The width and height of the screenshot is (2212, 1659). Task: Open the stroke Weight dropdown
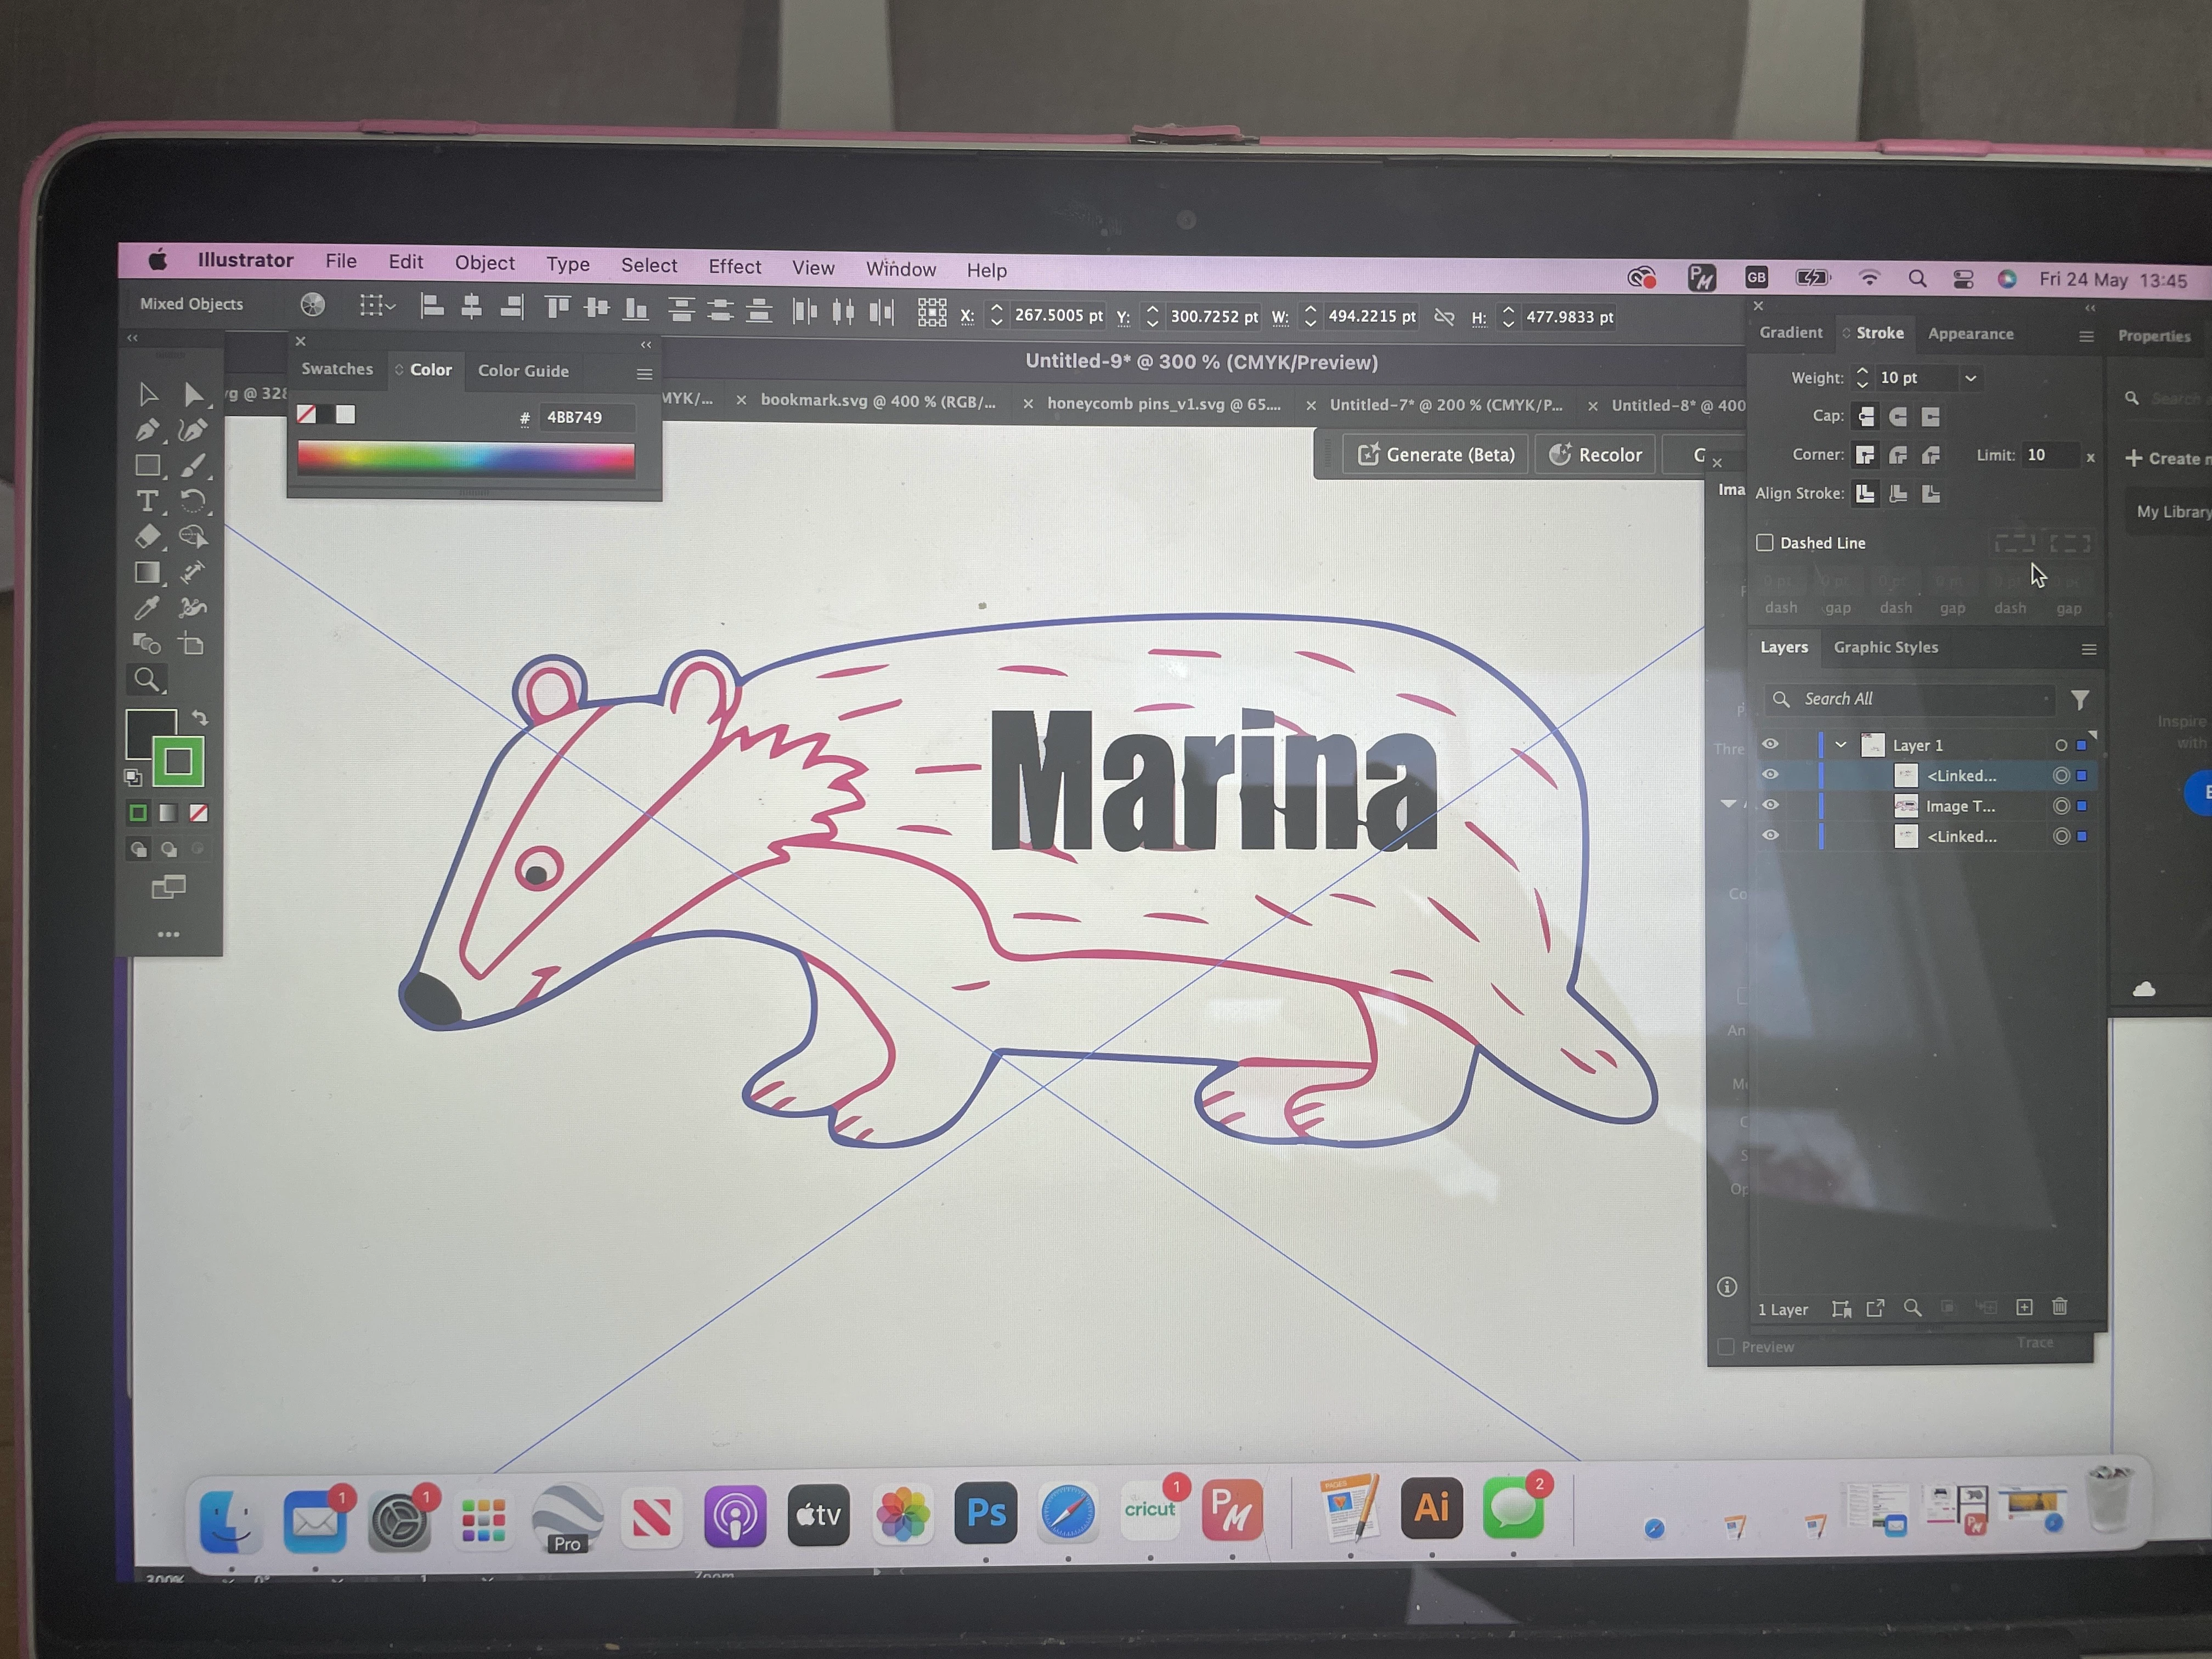(x=1970, y=378)
